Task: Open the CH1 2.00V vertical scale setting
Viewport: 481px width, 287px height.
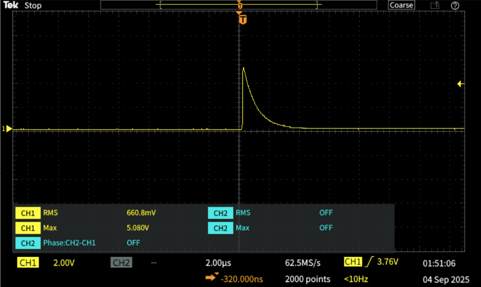Action: pyautogui.click(x=64, y=263)
